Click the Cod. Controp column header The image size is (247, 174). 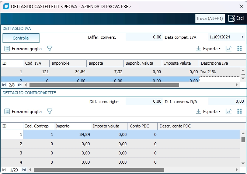pos(39,126)
